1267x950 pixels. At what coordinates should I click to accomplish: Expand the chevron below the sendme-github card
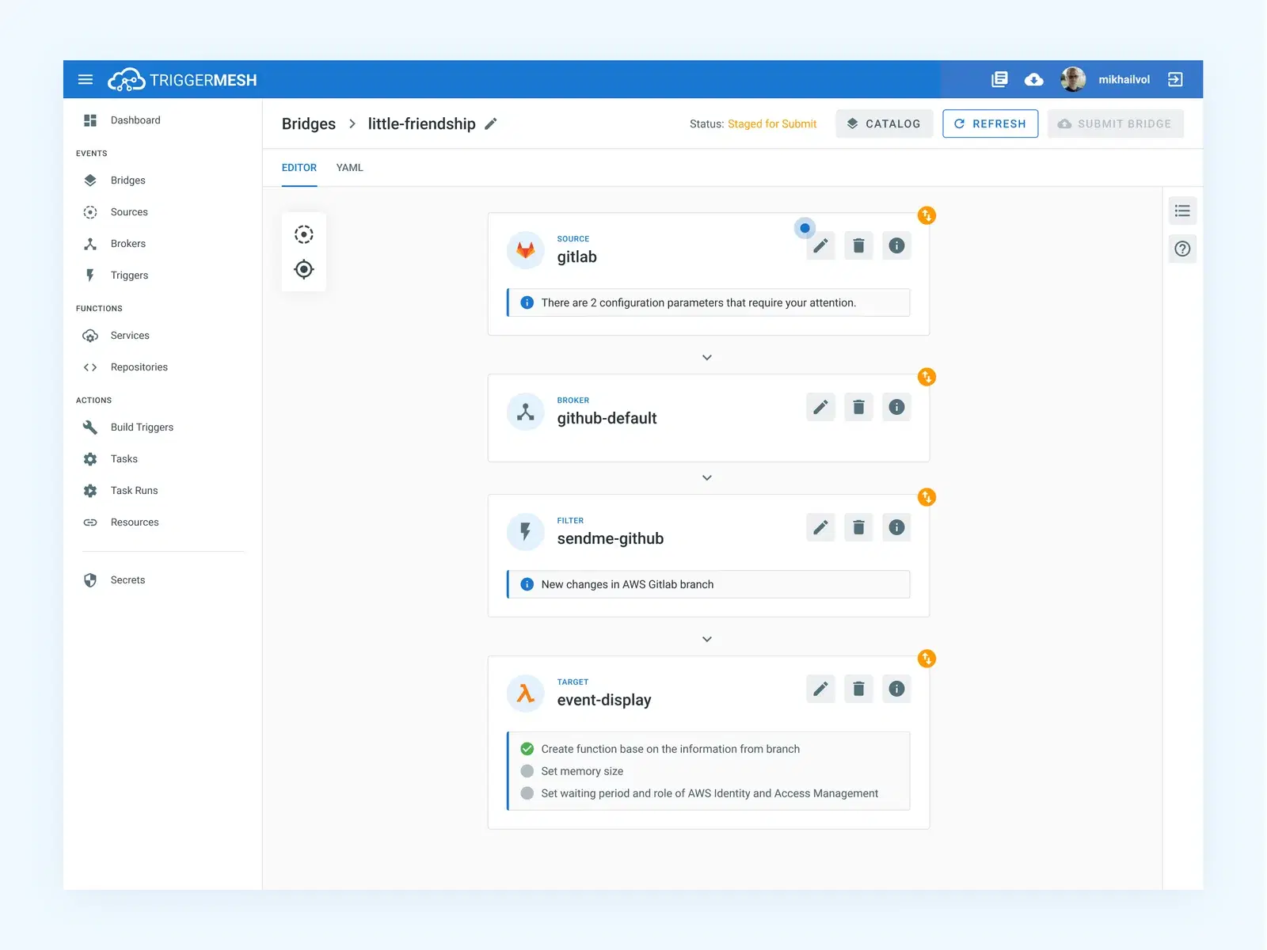[707, 640]
